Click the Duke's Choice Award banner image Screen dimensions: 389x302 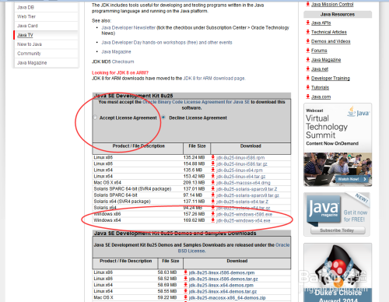[x=338, y=272]
